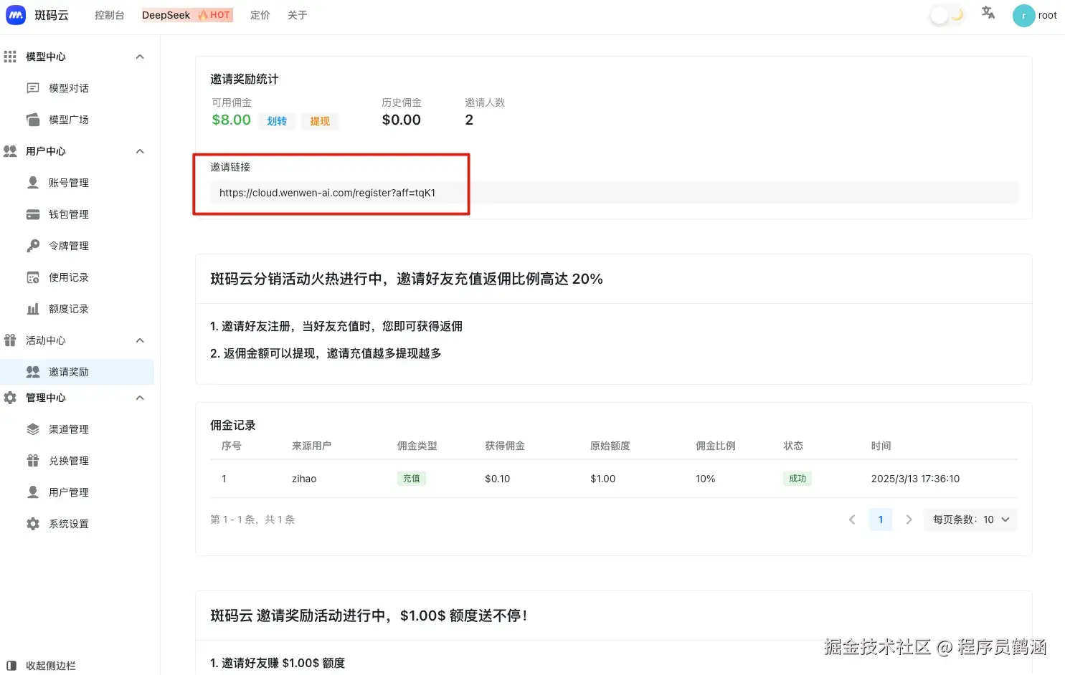Open 定价 in top navigation
This screenshot has width=1065, height=675.
[260, 15]
